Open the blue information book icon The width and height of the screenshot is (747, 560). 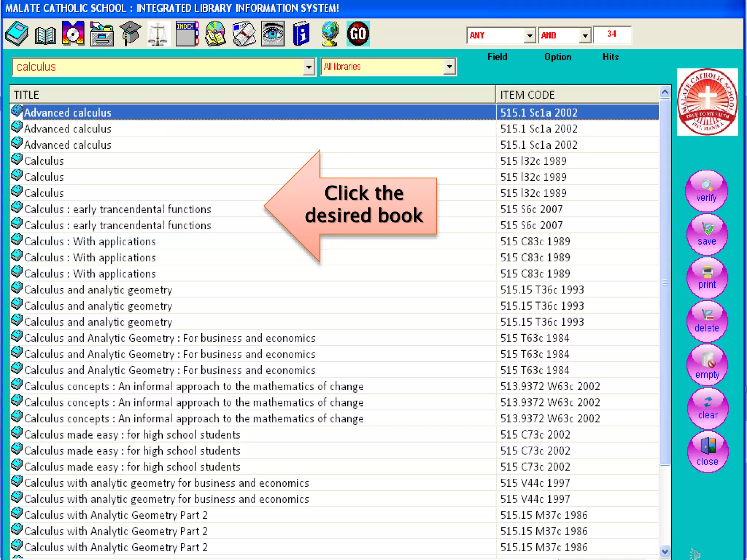[x=301, y=34]
